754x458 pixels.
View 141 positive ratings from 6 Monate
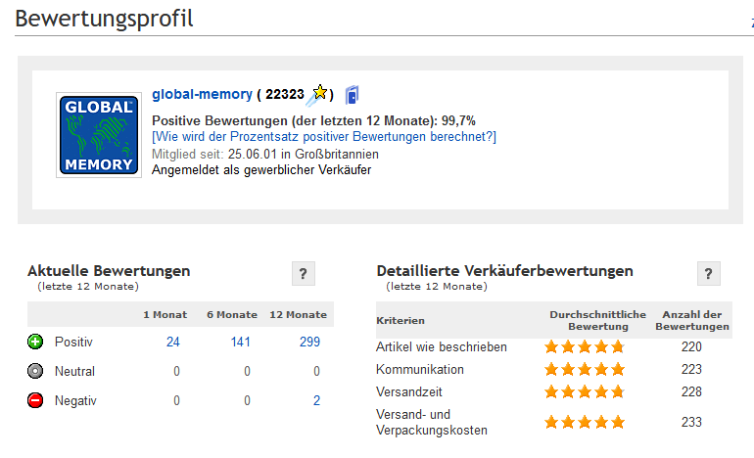click(x=241, y=342)
